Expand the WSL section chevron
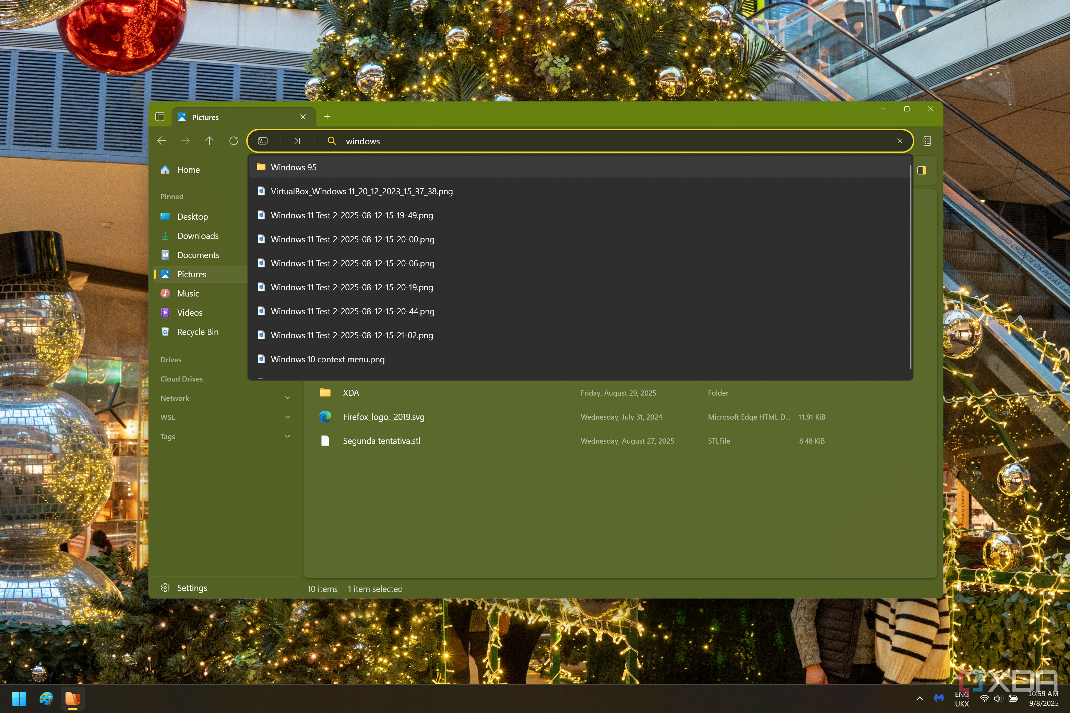Screen dimensions: 1070x713 pyautogui.click(x=287, y=417)
